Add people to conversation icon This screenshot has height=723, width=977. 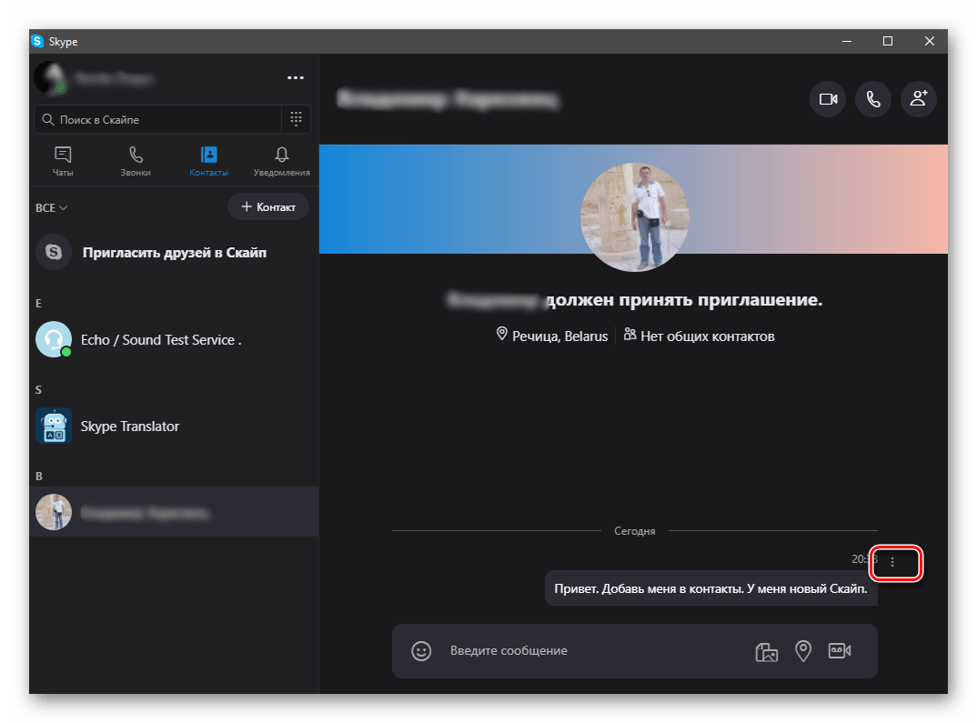(x=919, y=99)
